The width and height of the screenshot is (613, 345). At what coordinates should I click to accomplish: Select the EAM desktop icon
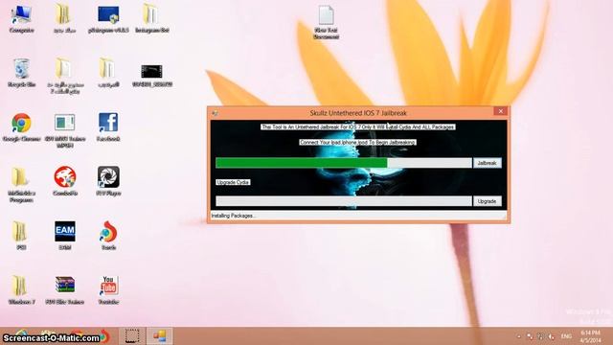65,236
